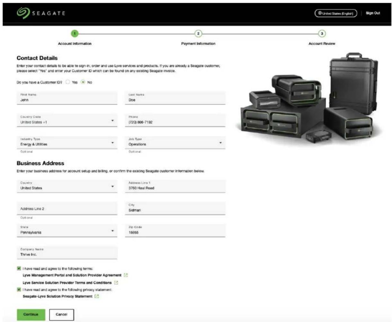Go to step 1 Account Information
The image size is (392, 322).
point(75,33)
